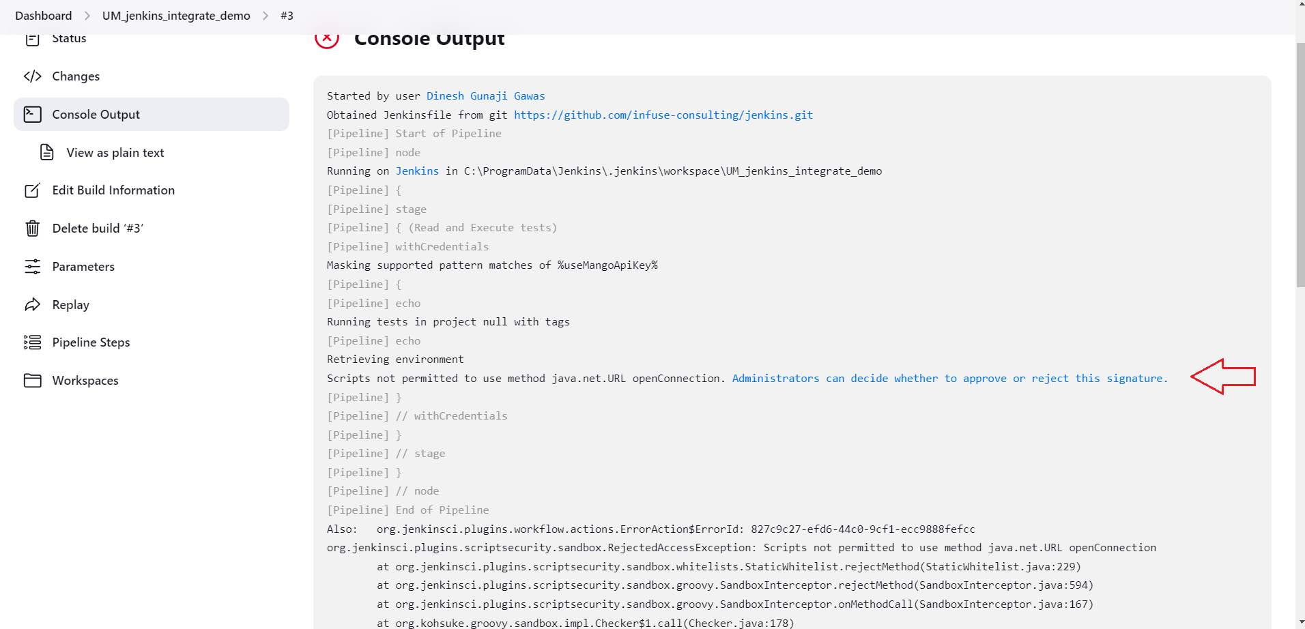Click '(Read and Execute tests)' stage line
This screenshot has height=629, width=1305.
(442, 228)
